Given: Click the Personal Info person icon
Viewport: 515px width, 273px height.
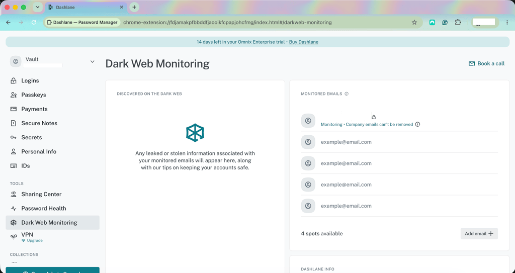Looking at the screenshot, I should tap(14, 151).
